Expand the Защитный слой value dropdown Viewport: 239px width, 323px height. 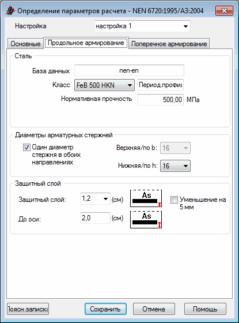(x=95, y=198)
